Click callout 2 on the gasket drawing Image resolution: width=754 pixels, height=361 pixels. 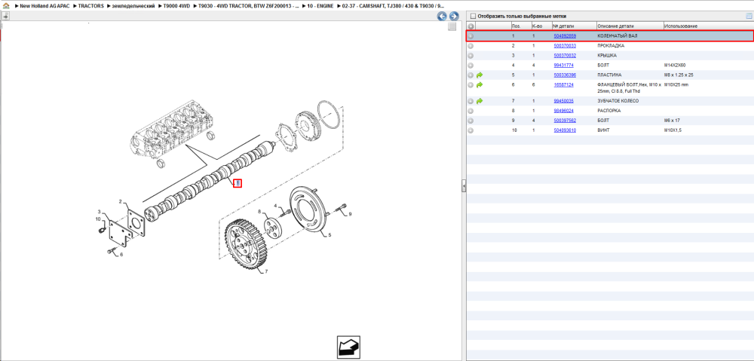121,201
